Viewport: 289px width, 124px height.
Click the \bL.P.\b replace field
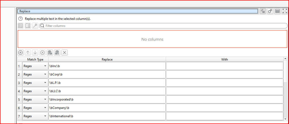tap(107, 83)
